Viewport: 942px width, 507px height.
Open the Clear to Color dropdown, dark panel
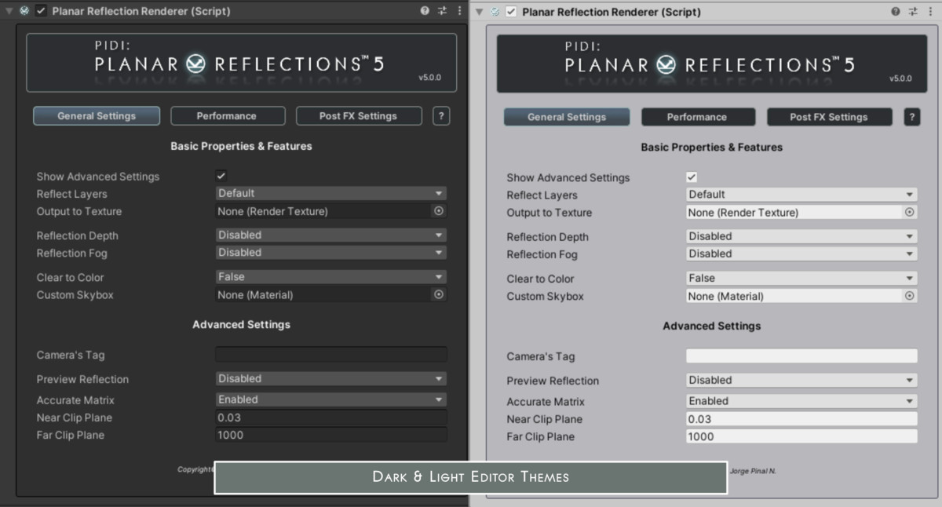pyautogui.click(x=331, y=276)
